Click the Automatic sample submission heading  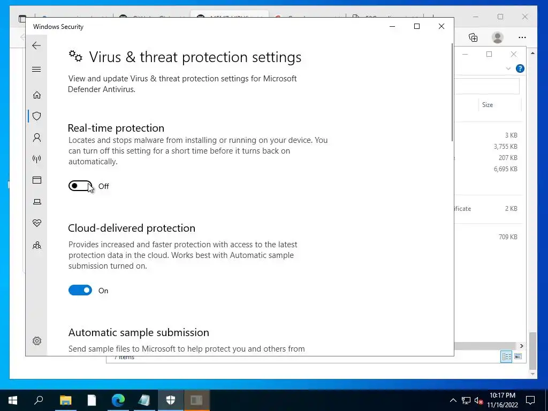click(139, 332)
